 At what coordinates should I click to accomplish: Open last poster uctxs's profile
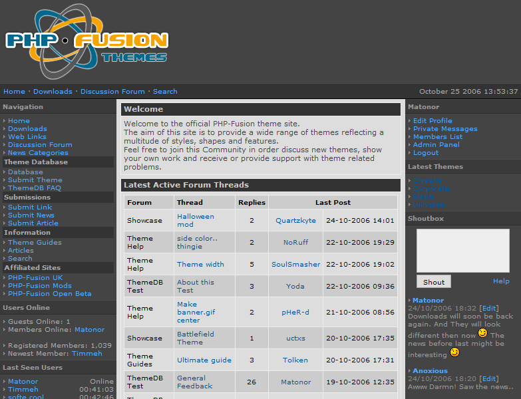(x=295, y=338)
